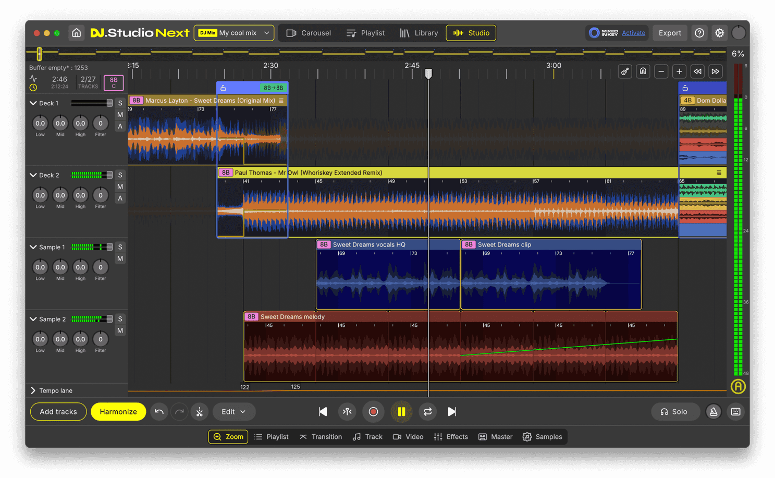Click the scissors split tool icon
The image size is (775, 478).
(x=200, y=412)
